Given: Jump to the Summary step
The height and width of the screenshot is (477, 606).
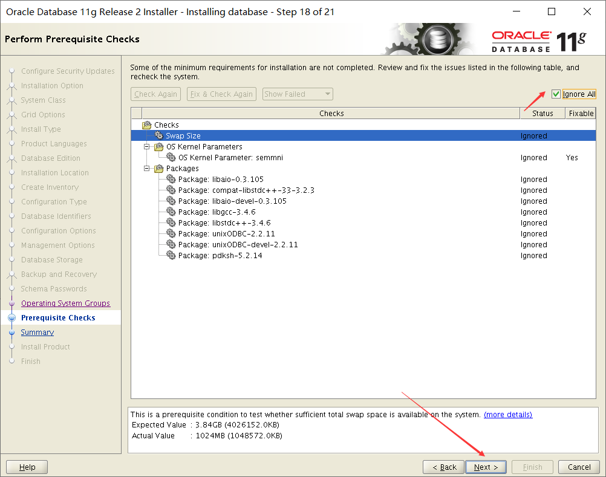Looking at the screenshot, I should tap(37, 332).
